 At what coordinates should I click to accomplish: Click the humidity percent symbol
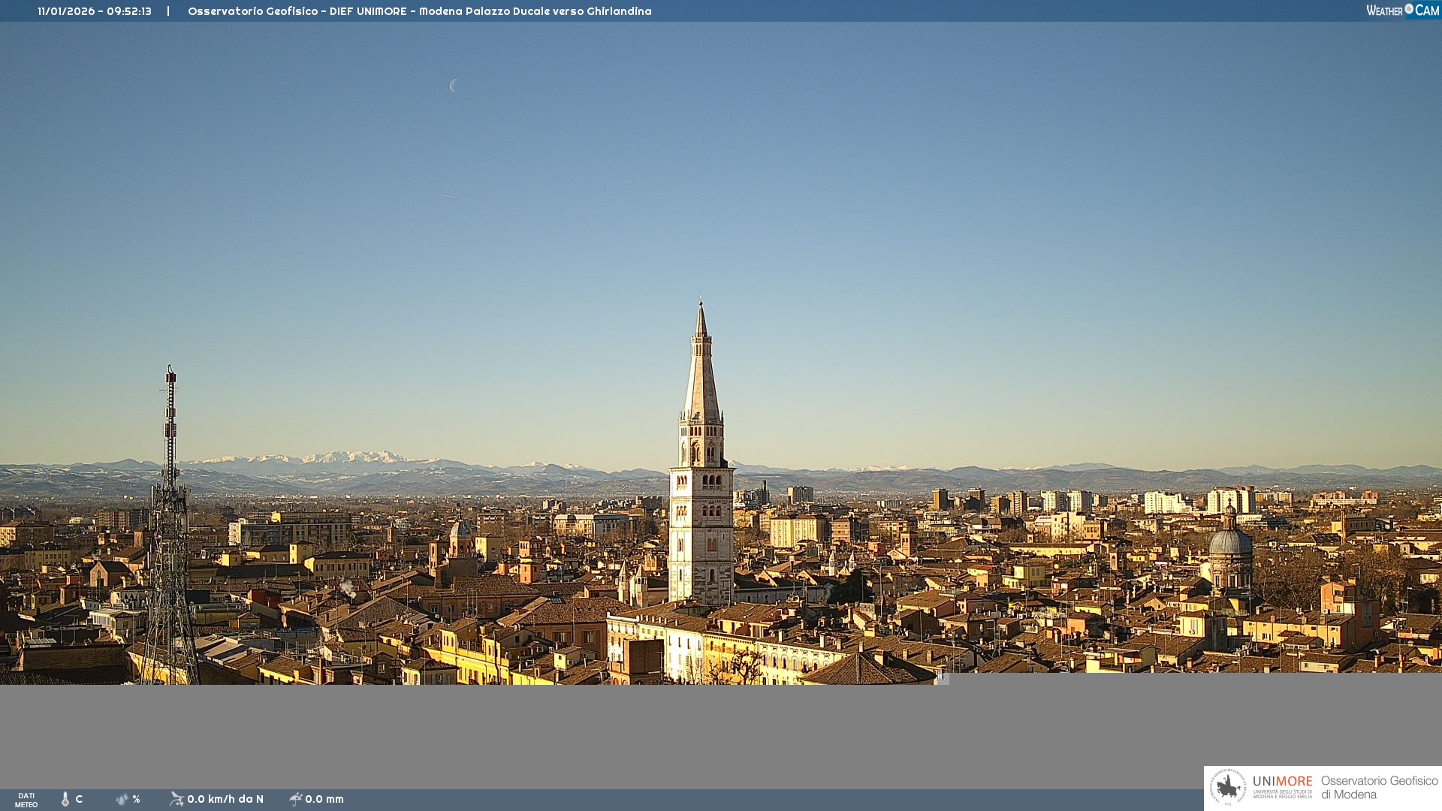pyautogui.click(x=136, y=799)
